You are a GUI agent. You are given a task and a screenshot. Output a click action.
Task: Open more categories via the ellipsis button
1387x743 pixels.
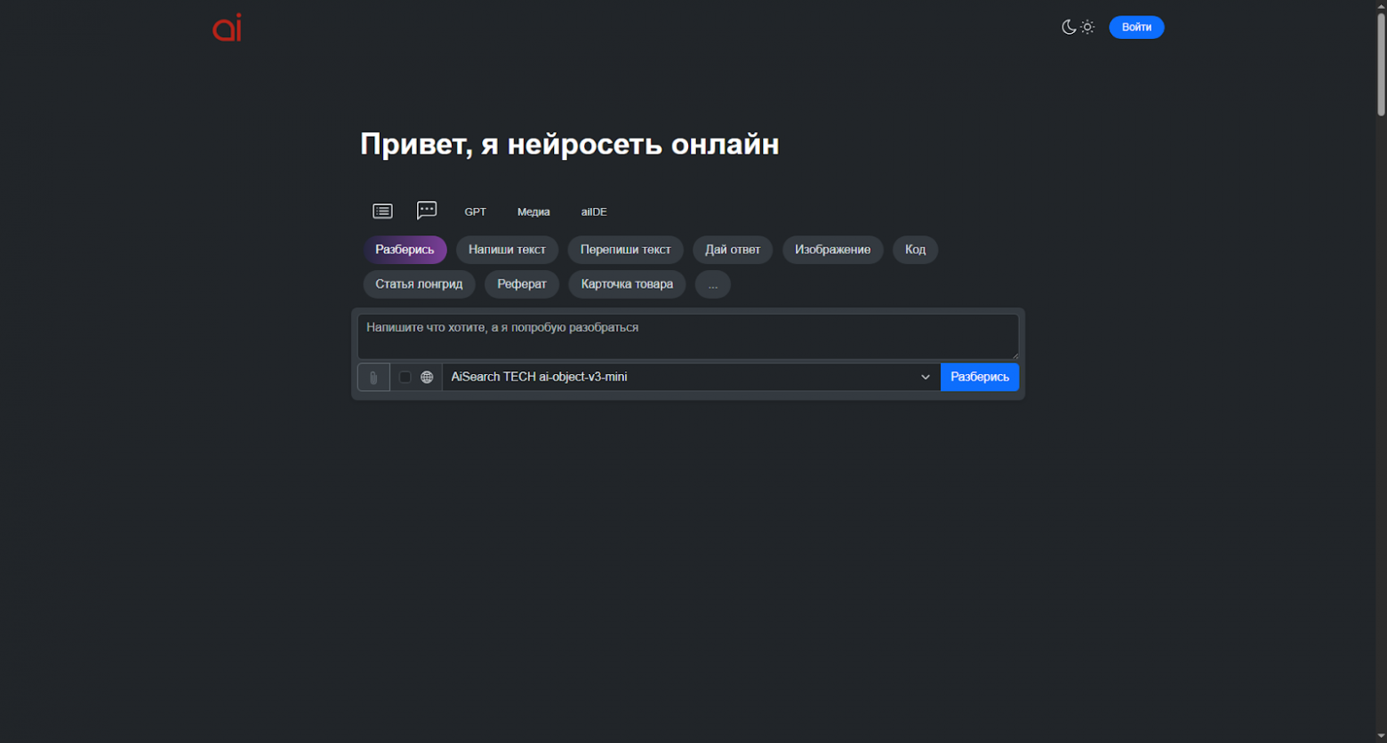pyautogui.click(x=712, y=284)
